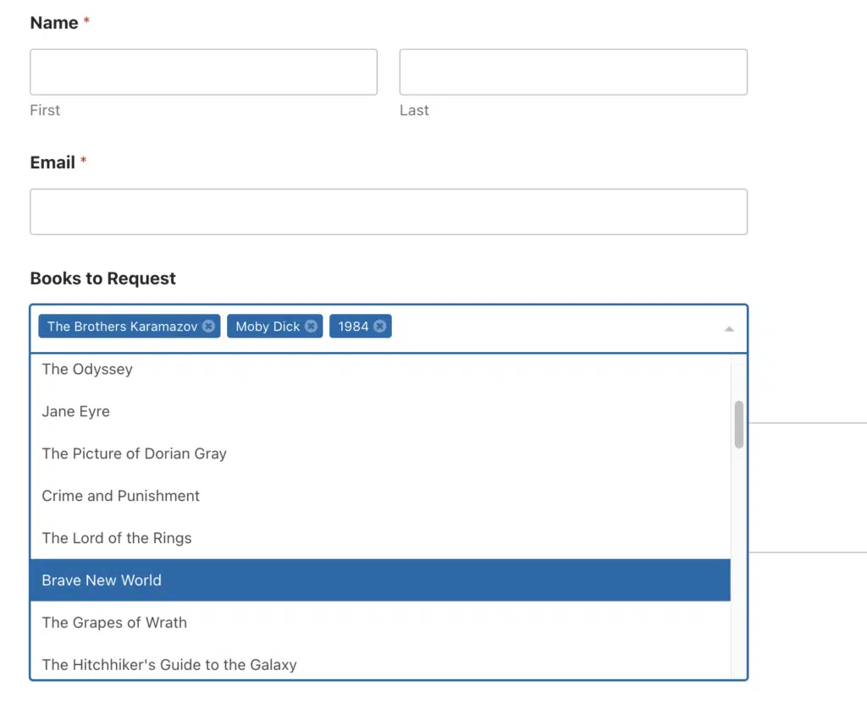
Task: Remove the 1984 tag
Action: coord(379,326)
